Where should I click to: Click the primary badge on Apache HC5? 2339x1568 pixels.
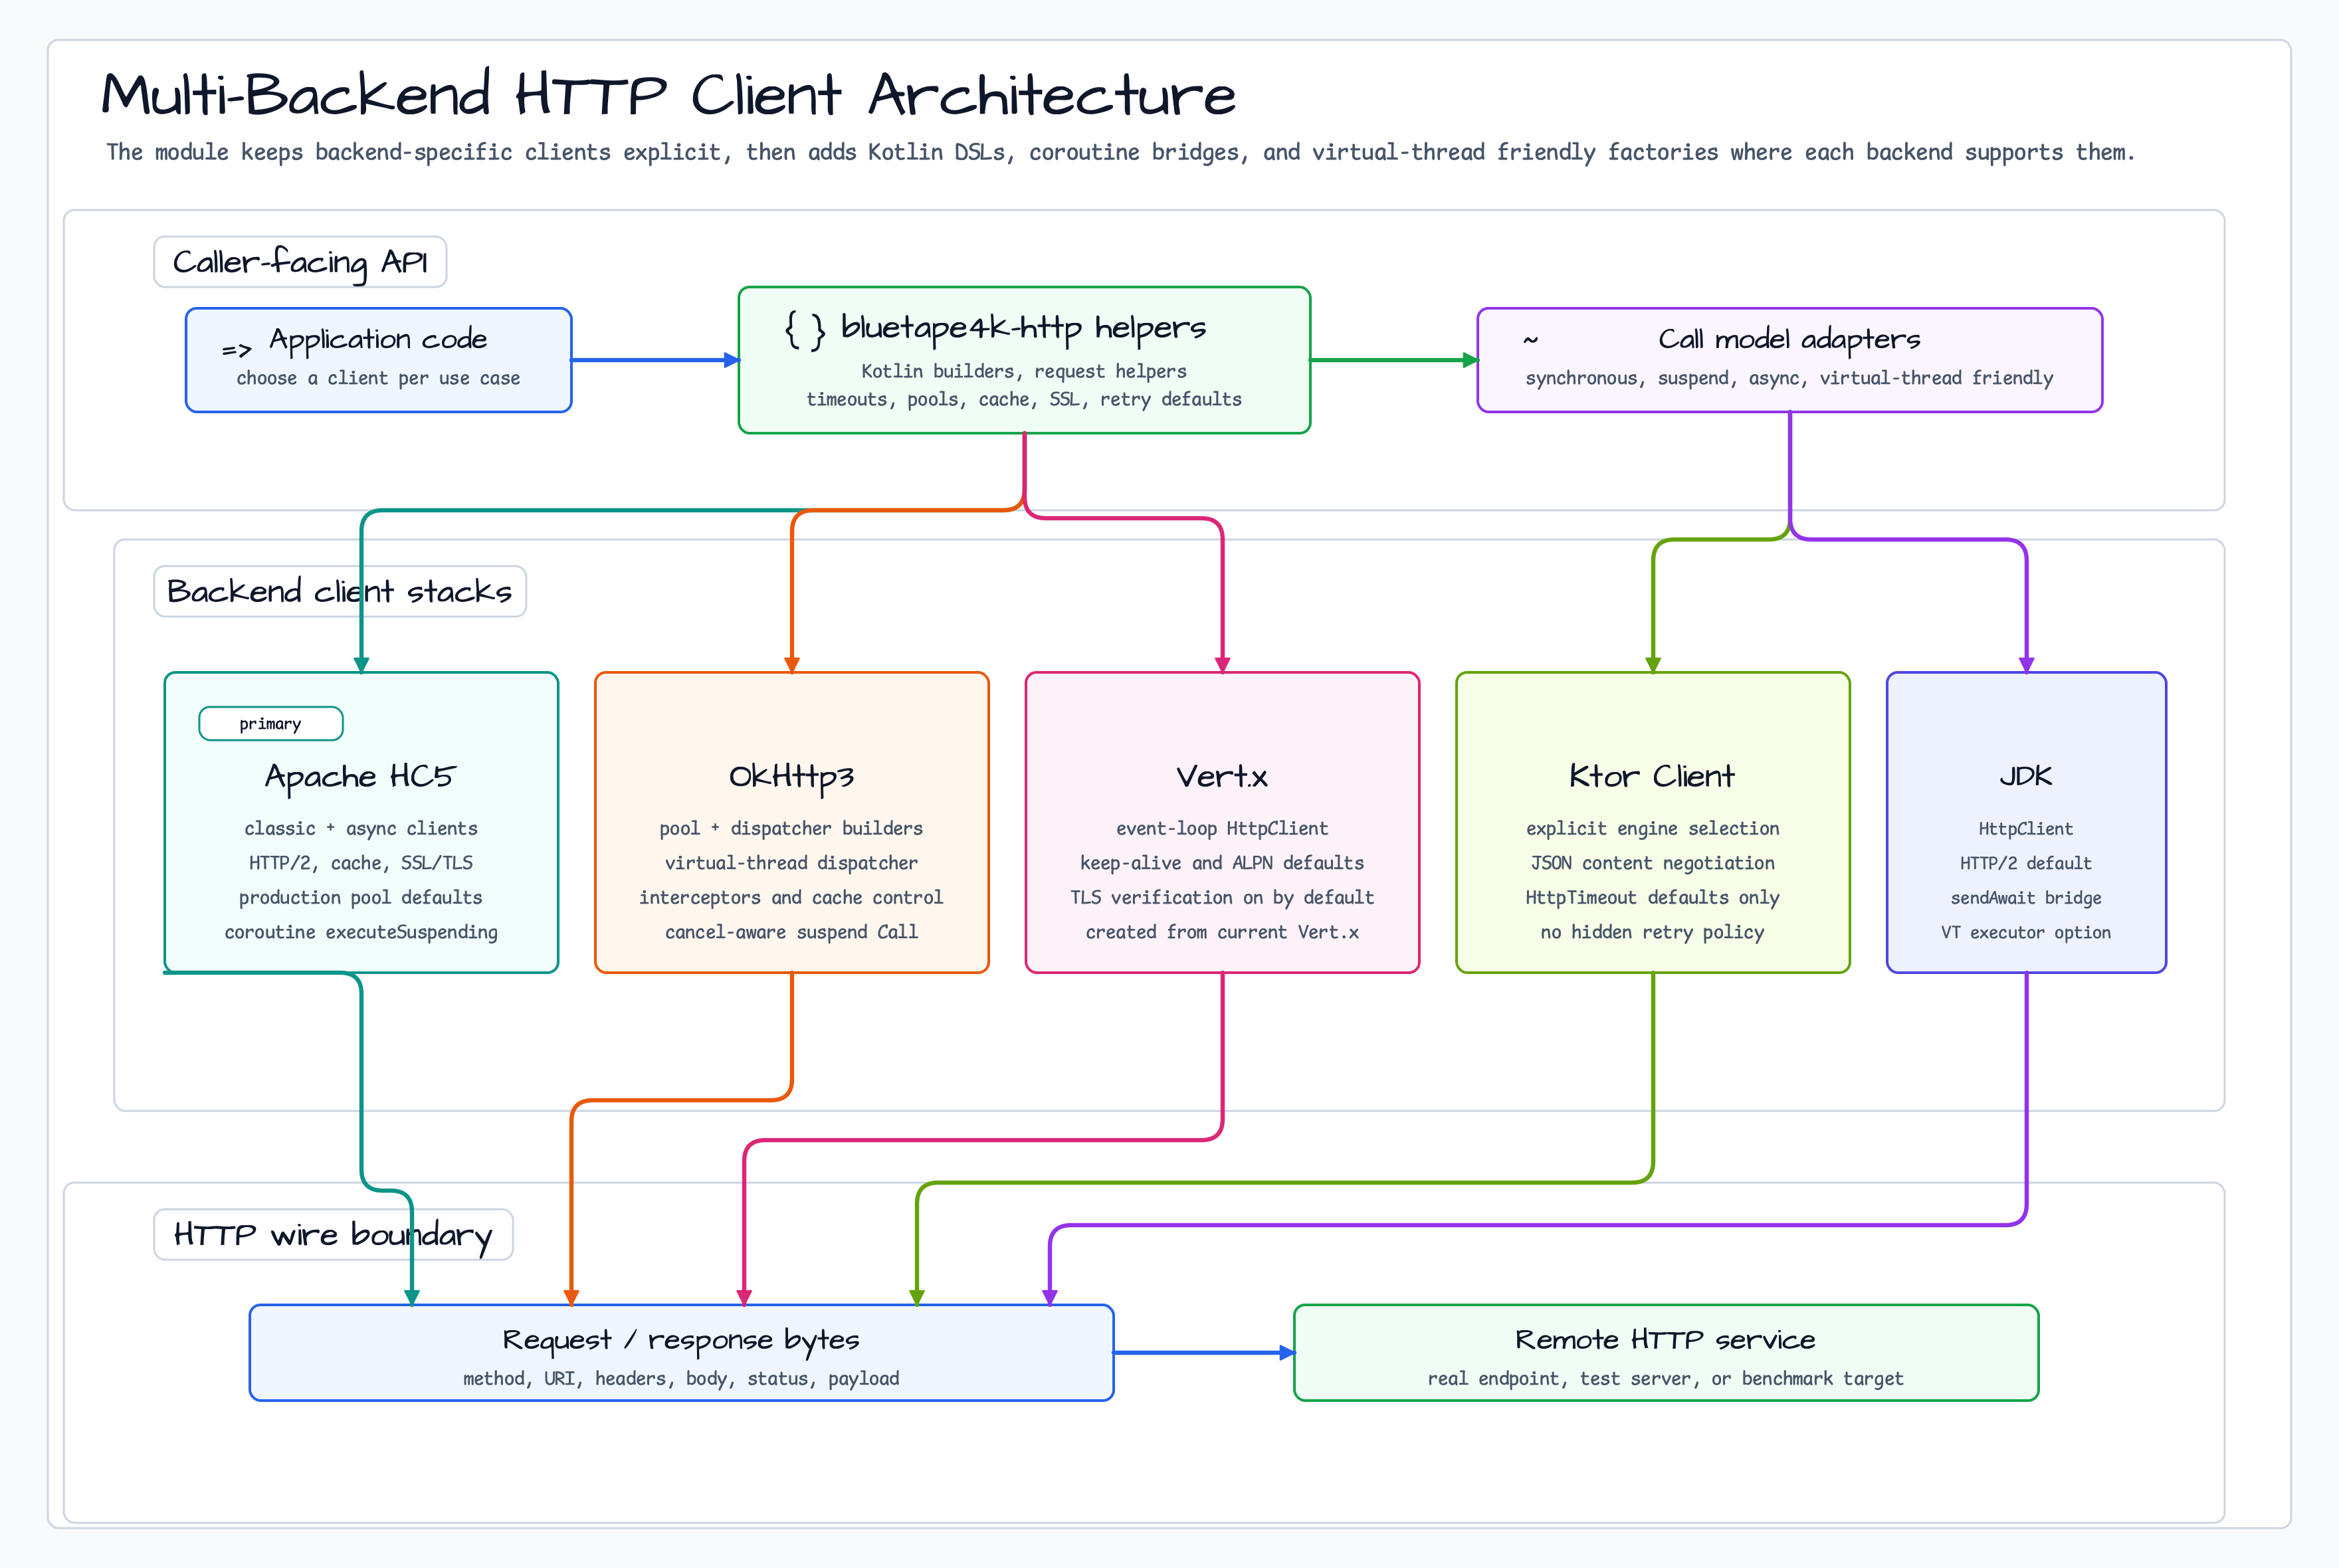[x=271, y=724]
